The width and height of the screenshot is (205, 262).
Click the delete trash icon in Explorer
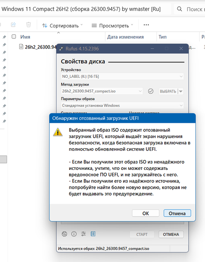pos(29,25)
